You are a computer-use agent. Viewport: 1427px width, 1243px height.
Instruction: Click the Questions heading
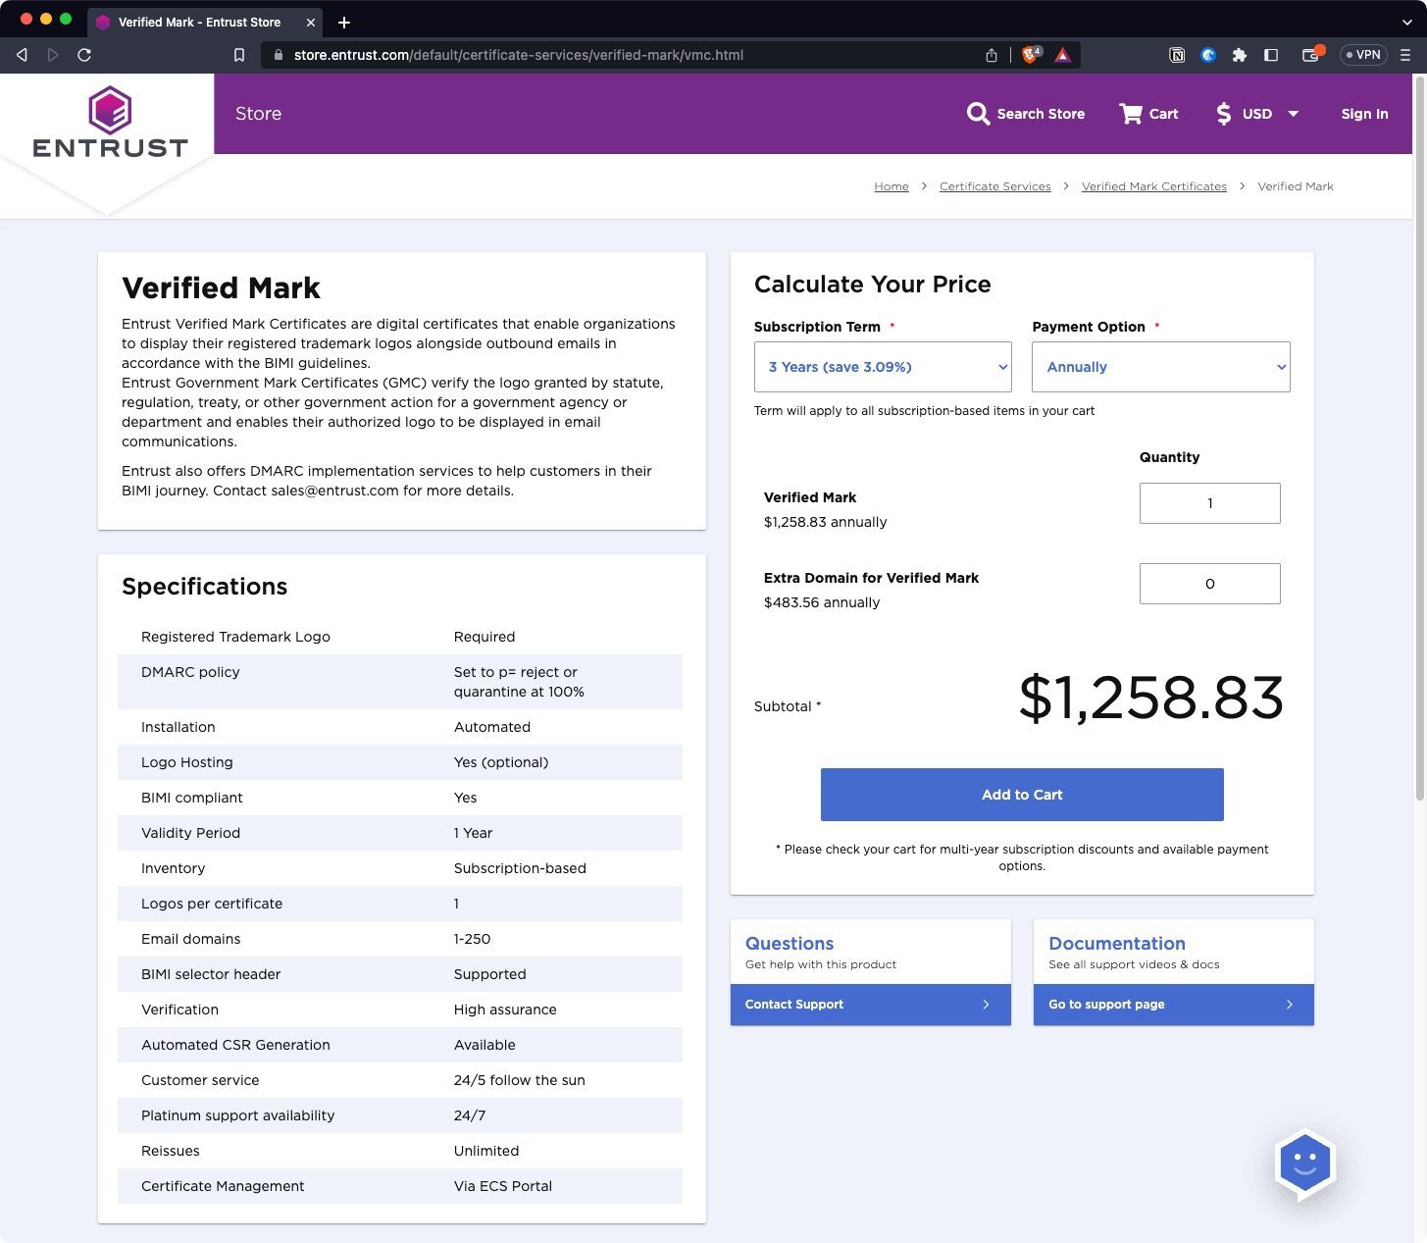(x=790, y=944)
